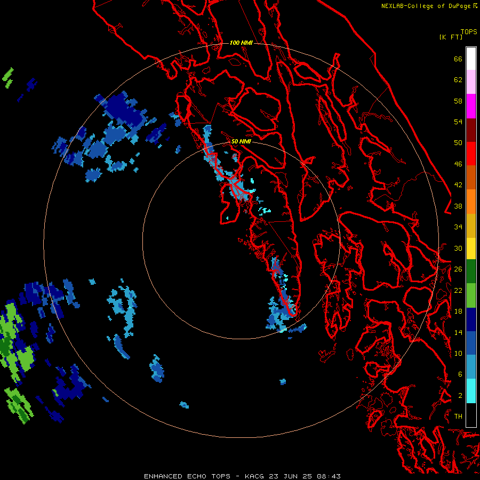Click the 'NEXLAB-College of DuPage' text
The image size is (480, 480).
[426, 6]
